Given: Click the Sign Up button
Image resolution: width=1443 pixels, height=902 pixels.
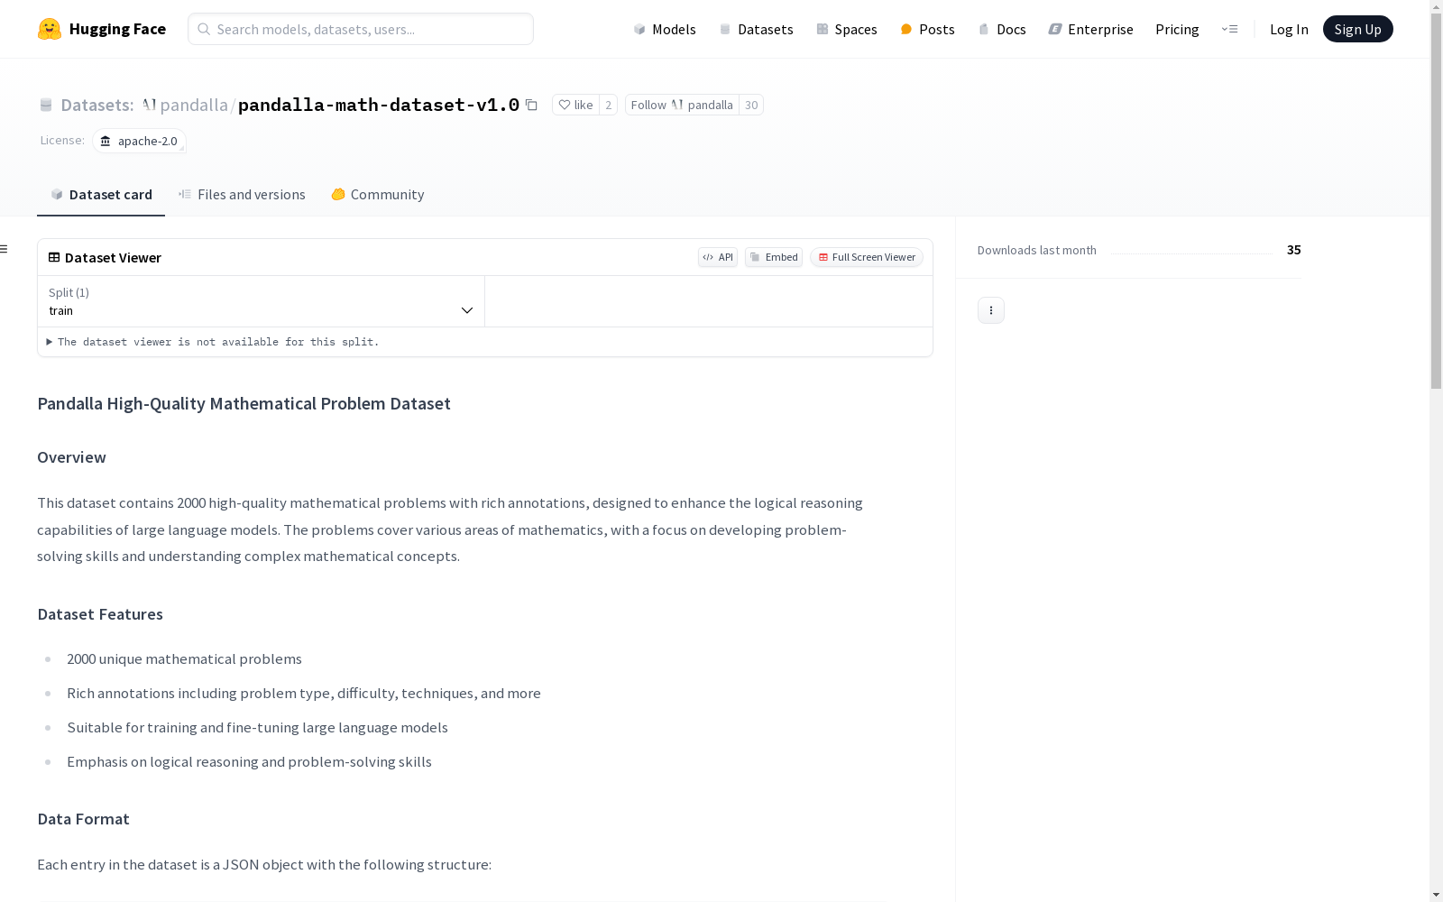Looking at the screenshot, I should pyautogui.click(x=1357, y=29).
